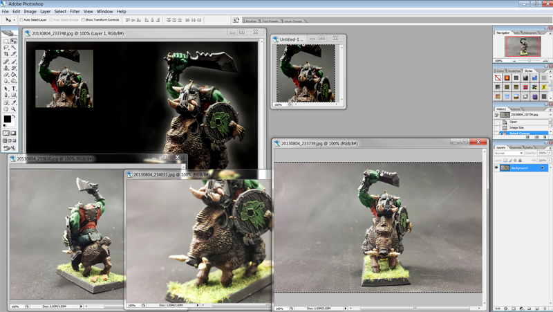
Task: Enable the Auto Select Layer checkbox
Action: 21,20
